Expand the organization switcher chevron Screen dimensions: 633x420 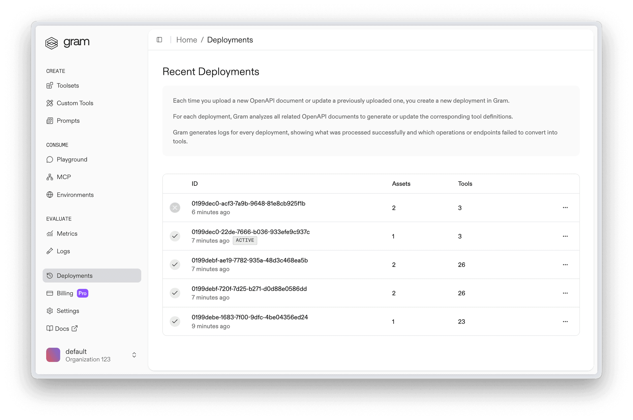tap(134, 355)
